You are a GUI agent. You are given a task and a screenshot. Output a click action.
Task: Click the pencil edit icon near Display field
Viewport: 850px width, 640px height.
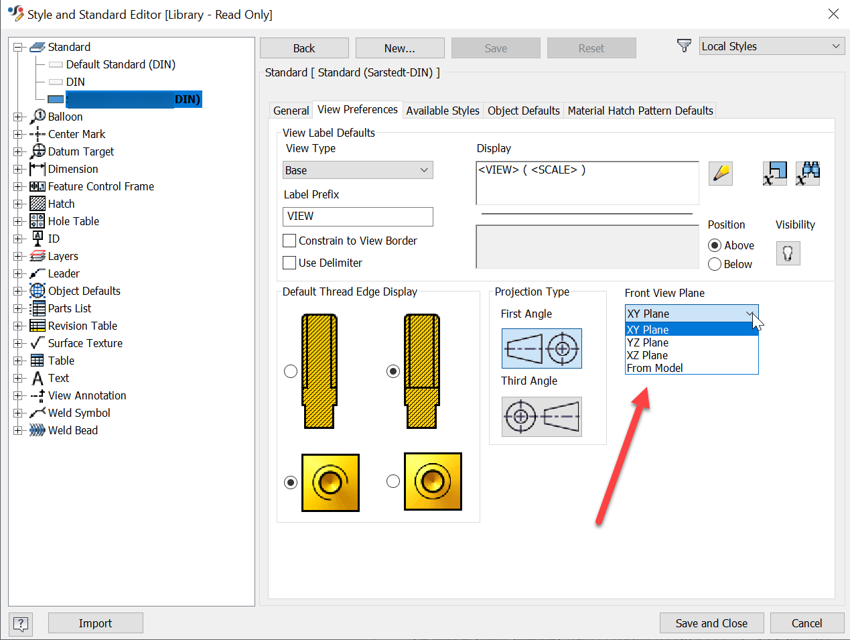pos(720,173)
